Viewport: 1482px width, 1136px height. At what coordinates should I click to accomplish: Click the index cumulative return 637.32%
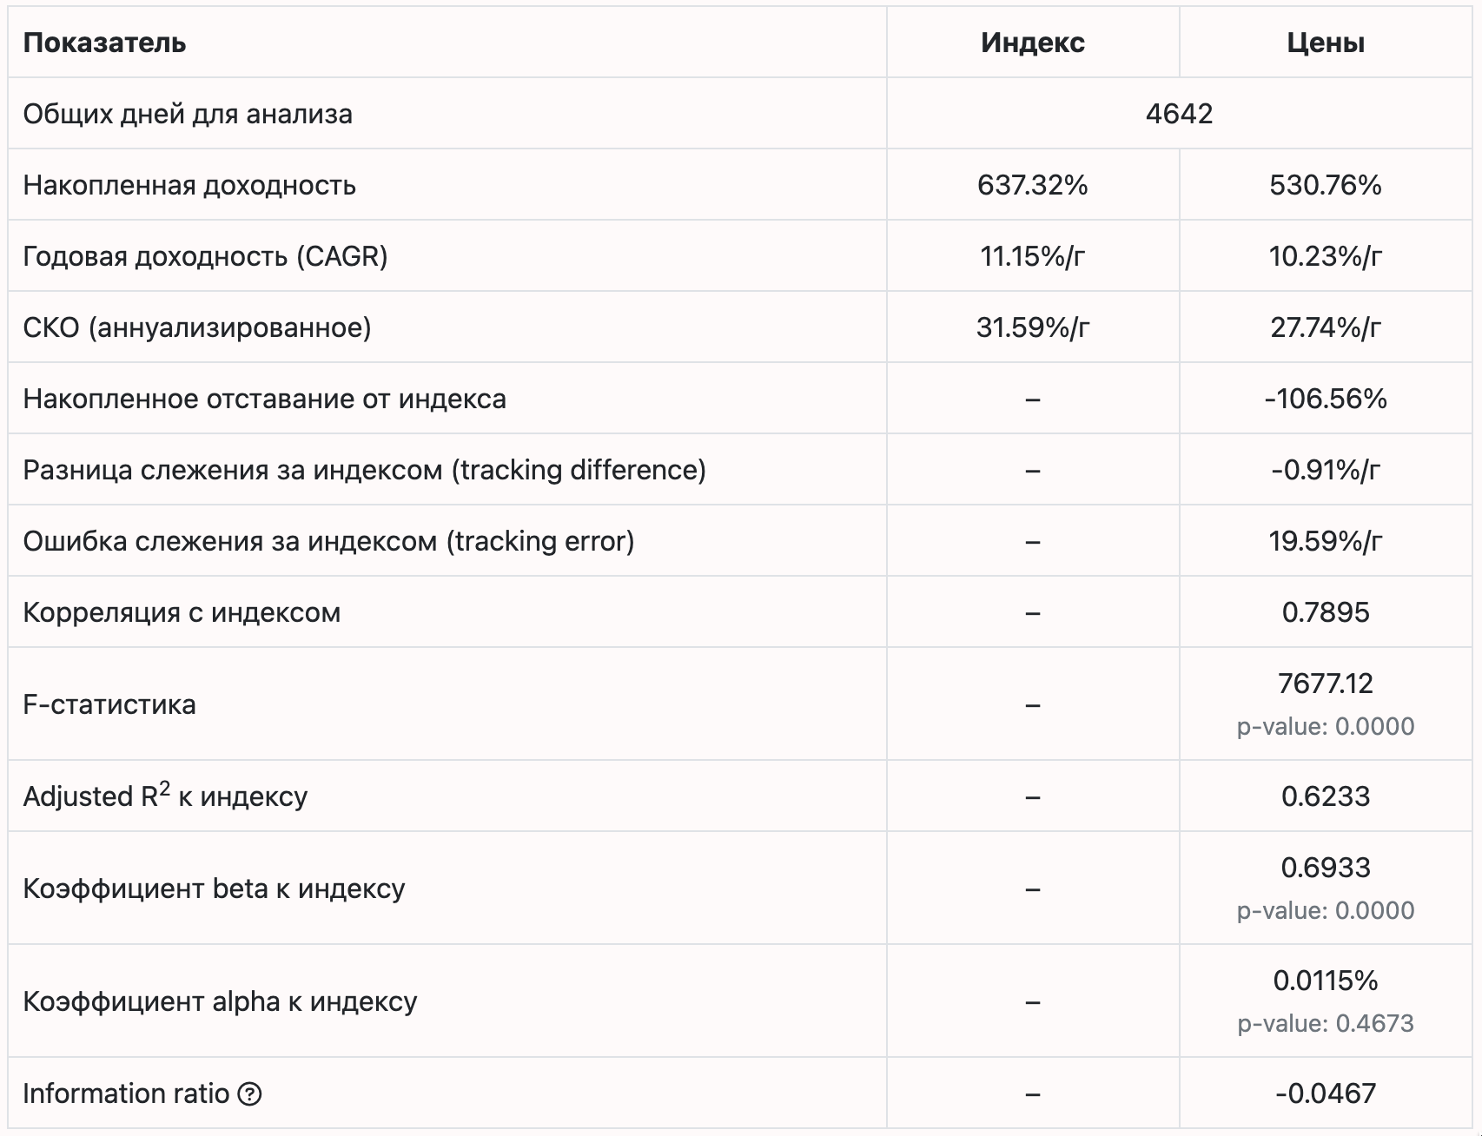[1033, 185]
